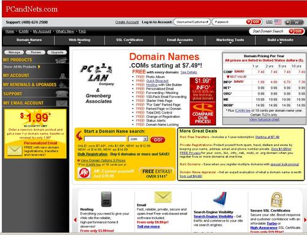The height and width of the screenshot is (235, 307).
Task: Click the See Details link
Action: pyautogui.click(x=188, y=72)
